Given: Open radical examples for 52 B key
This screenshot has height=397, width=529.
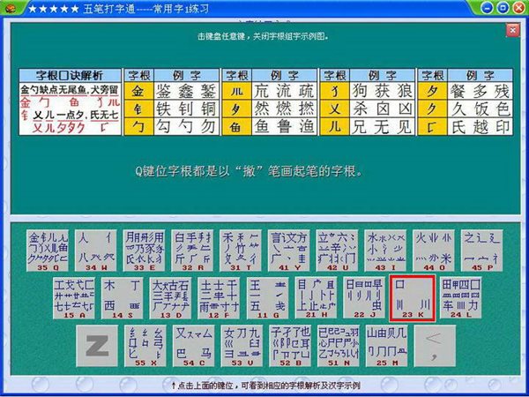Looking at the screenshot, I should (290, 346).
